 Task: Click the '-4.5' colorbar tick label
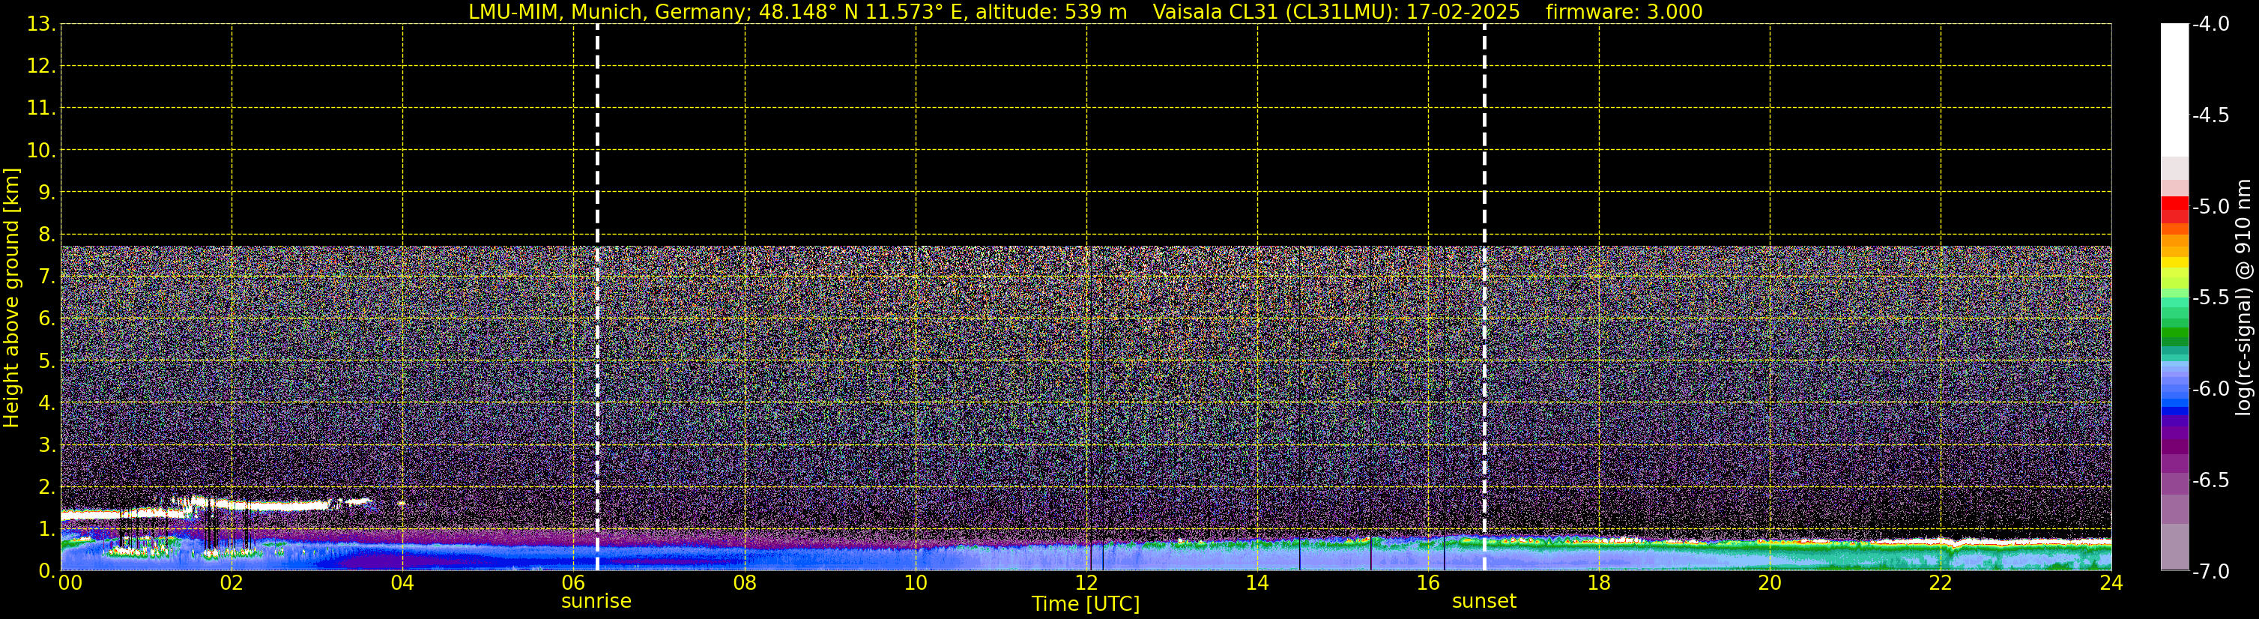pyautogui.click(x=2210, y=115)
